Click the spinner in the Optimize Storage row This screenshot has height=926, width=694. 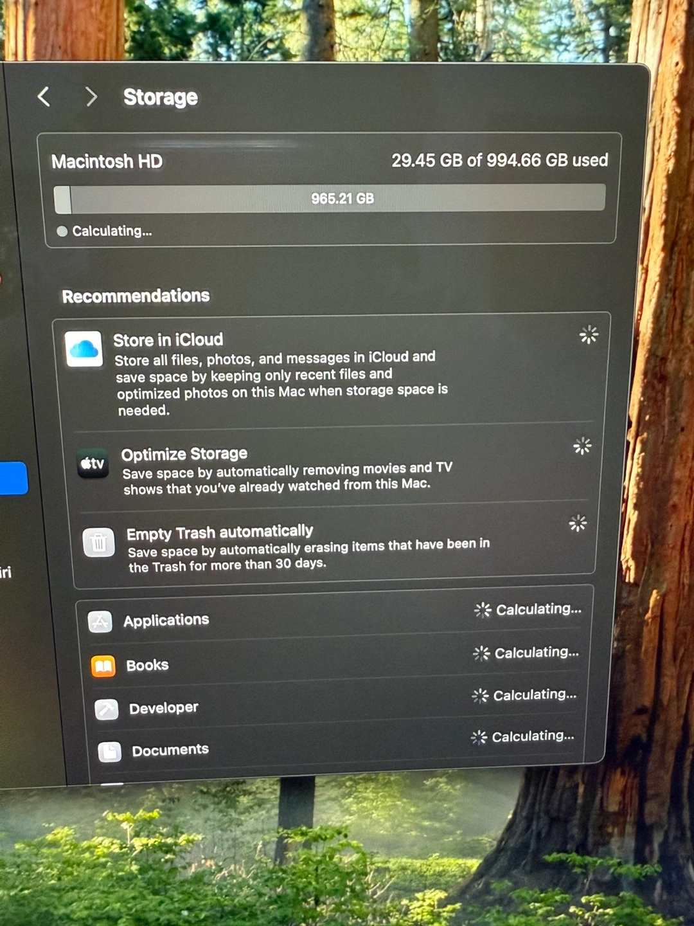coord(582,446)
